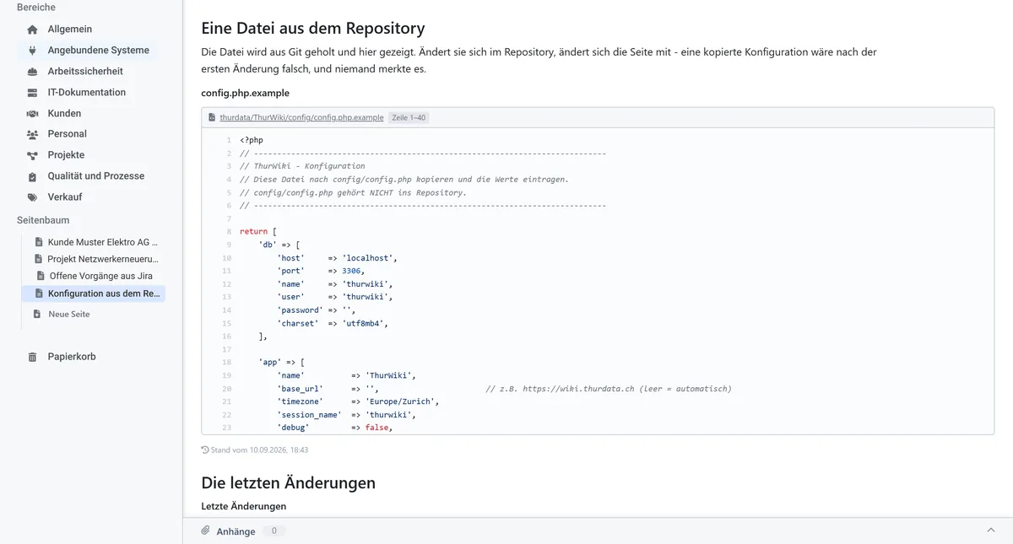This screenshot has width=1013, height=544.
Task: Click code line 'host' => 'localhost'
Action: [x=337, y=258]
